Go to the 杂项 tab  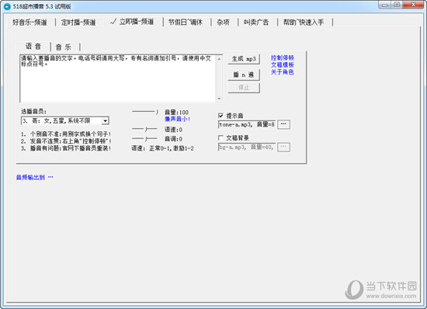pos(223,23)
